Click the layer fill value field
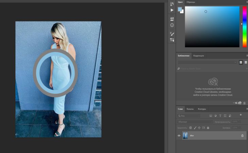 point(235,128)
